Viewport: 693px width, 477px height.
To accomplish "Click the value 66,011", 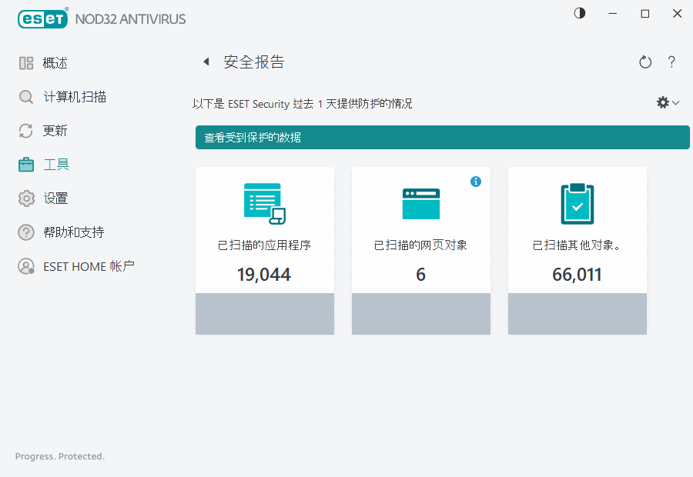I will tap(577, 275).
